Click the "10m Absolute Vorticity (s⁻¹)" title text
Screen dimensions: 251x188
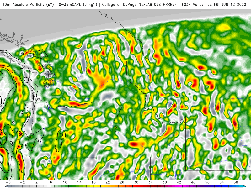coord(28,4)
